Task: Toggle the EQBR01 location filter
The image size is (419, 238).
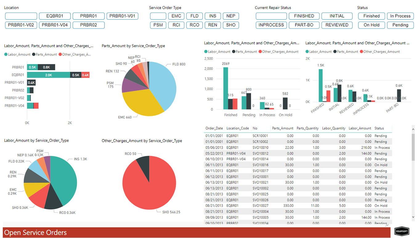Action: [x=55, y=16]
